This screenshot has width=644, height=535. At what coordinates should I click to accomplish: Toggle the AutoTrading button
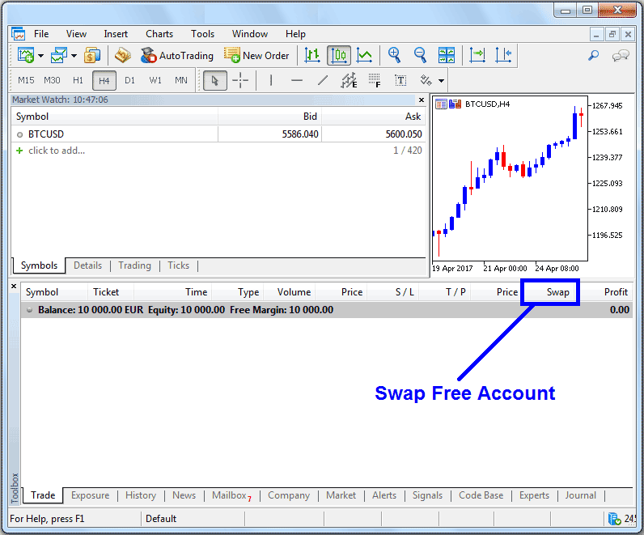point(177,56)
